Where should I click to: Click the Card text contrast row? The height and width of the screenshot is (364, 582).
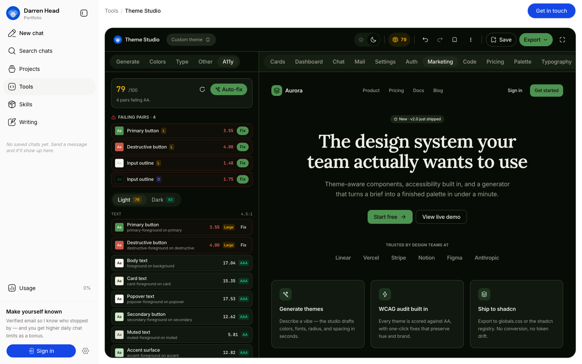click(x=182, y=281)
